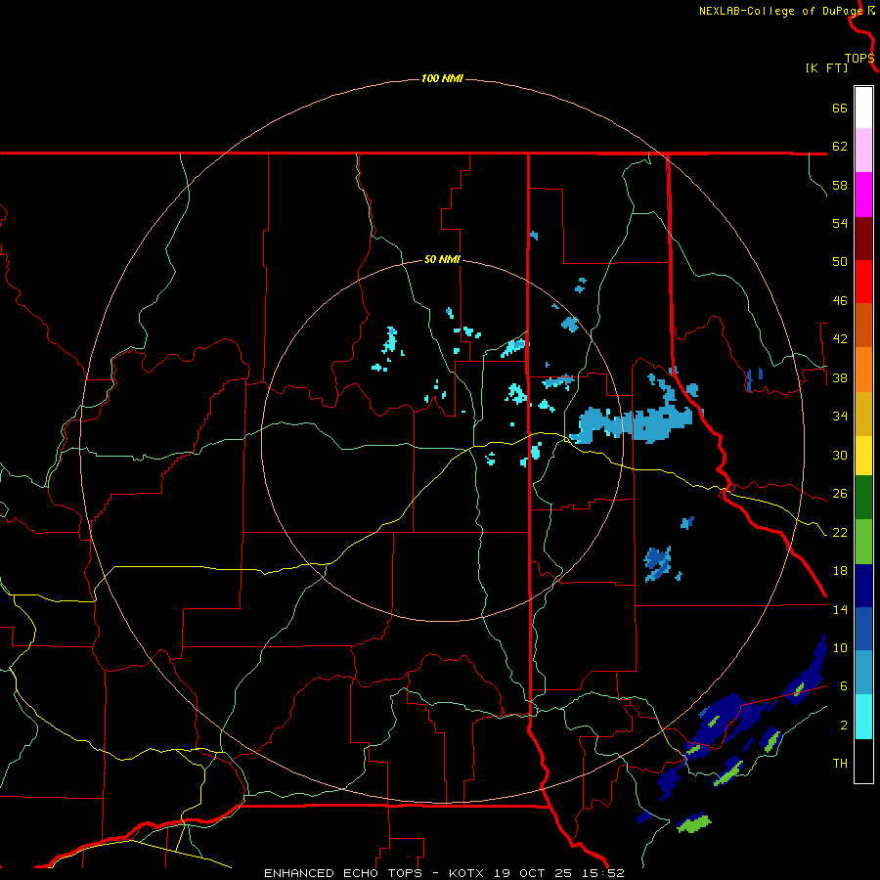
Task: Click the 10 label on the scale
Action: point(840,647)
